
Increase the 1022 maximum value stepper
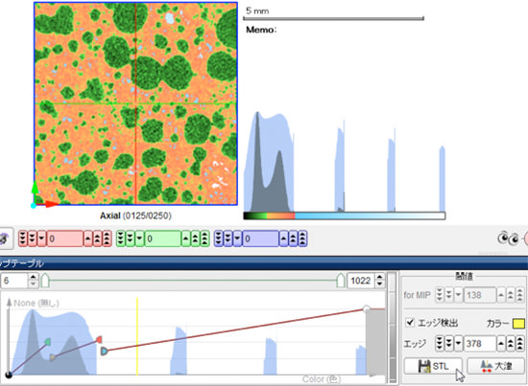379,277
